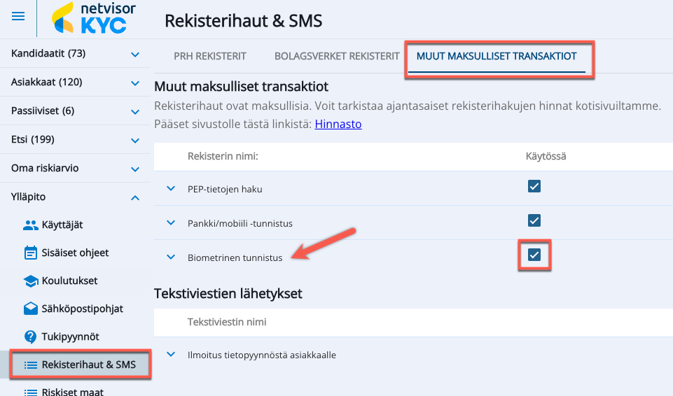Go to Riskiset maat page

pos(72,392)
